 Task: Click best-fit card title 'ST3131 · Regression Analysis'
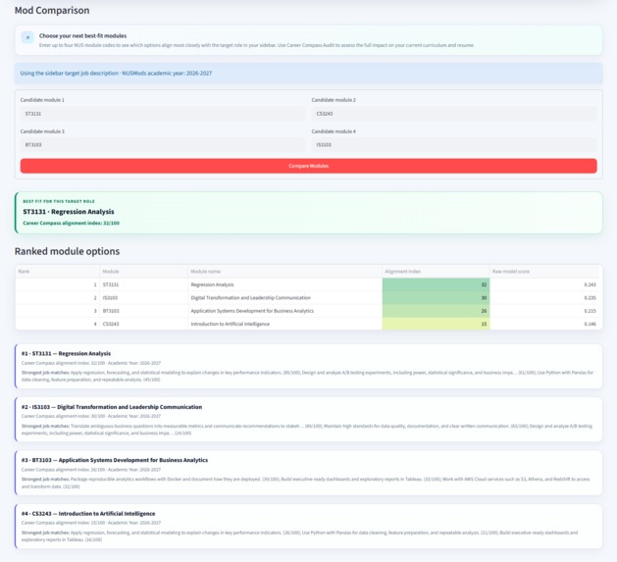(69, 212)
